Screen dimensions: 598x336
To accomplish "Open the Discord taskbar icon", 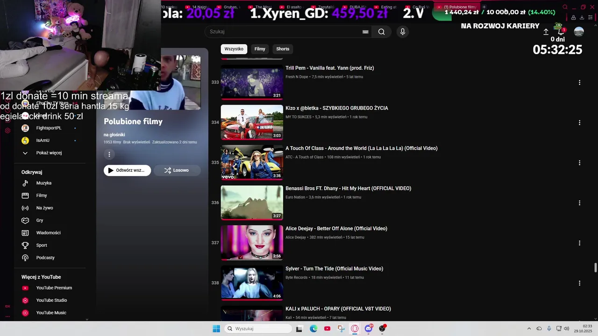I will [x=369, y=329].
